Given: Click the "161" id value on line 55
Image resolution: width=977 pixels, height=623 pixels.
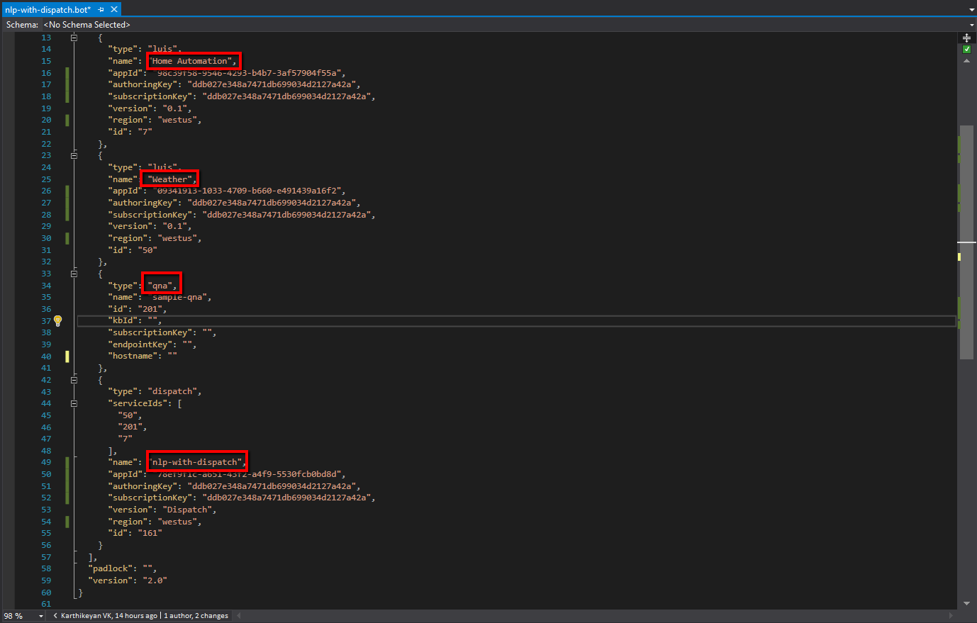Looking at the screenshot, I should [x=150, y=533].
